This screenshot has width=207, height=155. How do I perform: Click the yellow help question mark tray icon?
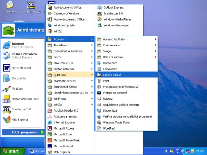click(x=172, y=151)
